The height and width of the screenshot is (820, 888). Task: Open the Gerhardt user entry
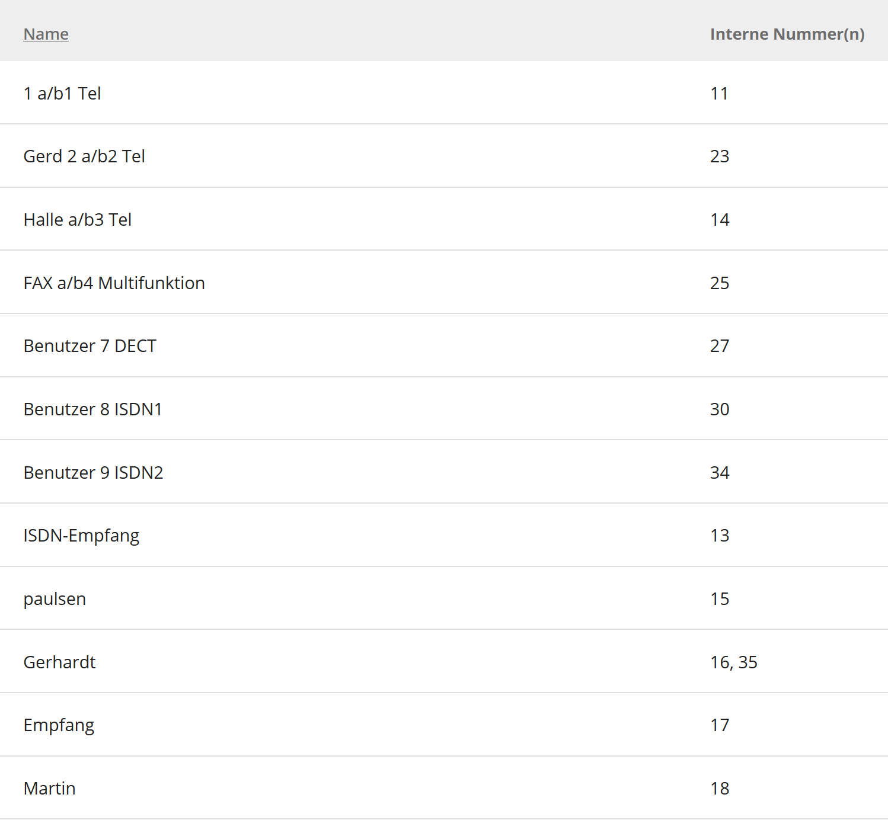click(x=59, y=662)
